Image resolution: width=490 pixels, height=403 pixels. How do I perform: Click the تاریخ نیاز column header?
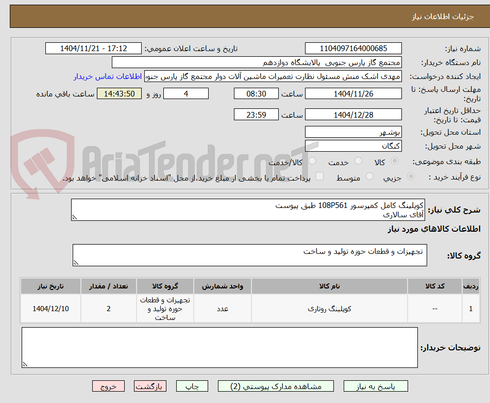click(50, 286)
